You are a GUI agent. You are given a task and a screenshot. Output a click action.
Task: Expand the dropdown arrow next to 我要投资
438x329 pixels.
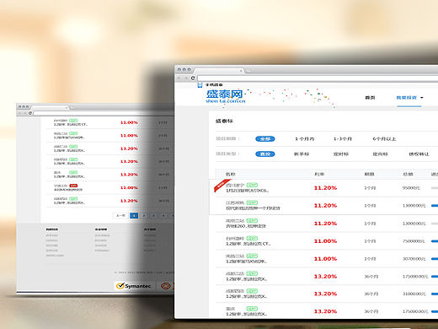coord(422,98)
